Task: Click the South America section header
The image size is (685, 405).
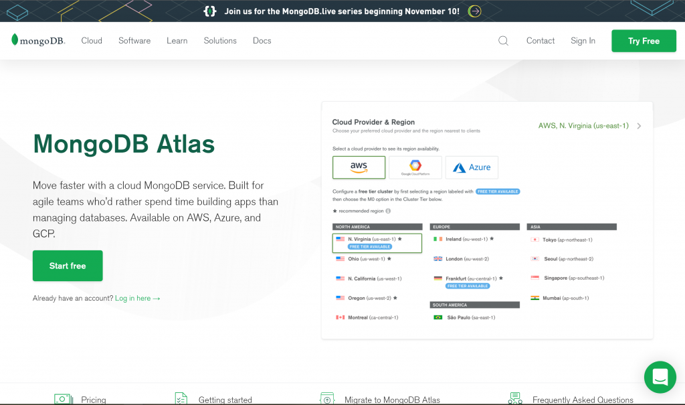Action: [x=475, y=305]
